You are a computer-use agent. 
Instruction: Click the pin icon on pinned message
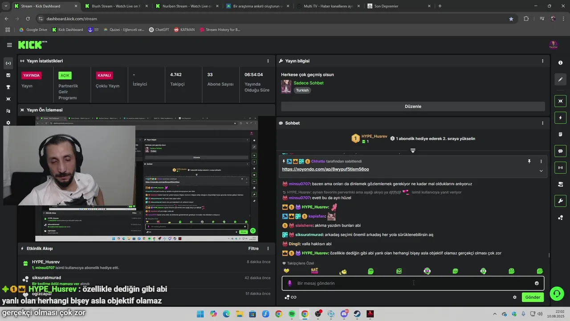point(529,161)
